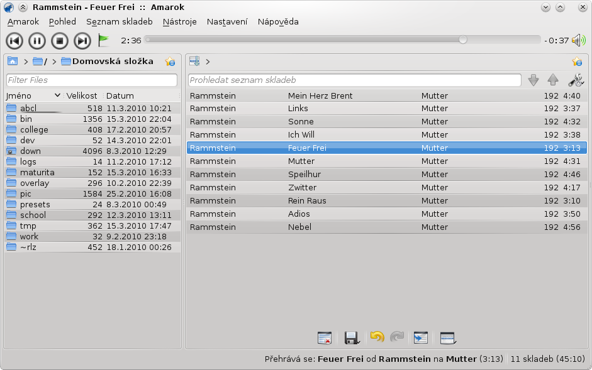The height and width of the screenshot is (370, 592).
Task: Save playlist with the floppy disk icon
Action: (x=352, y=337)
